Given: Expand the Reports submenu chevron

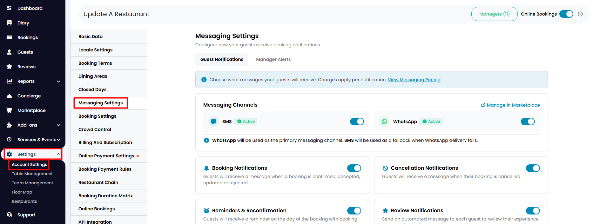Looking at the screenshot, I should pyautogui.click(x=58, y=82).
